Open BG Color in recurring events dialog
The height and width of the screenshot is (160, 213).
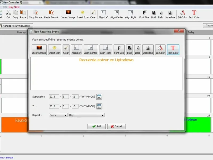tap(160, 50)
